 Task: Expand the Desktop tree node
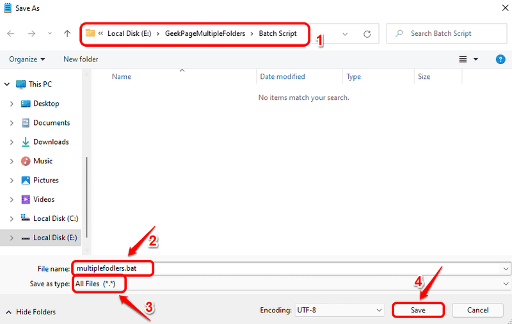click(12, 104)
